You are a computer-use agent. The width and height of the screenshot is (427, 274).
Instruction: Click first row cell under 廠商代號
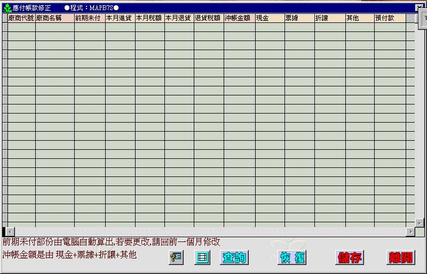(21, 27)
